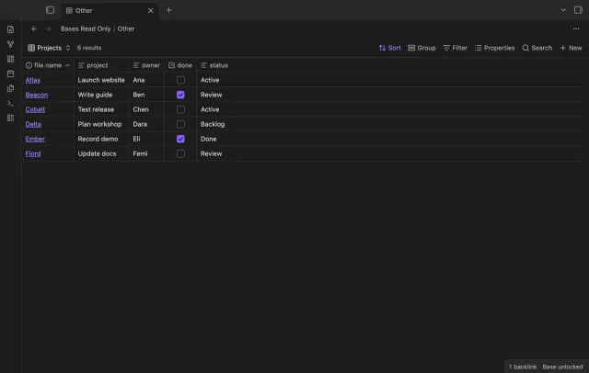This screenshot has width=589, height=373.
Task: Uncheck the done box for Ember
Action: 180,139
